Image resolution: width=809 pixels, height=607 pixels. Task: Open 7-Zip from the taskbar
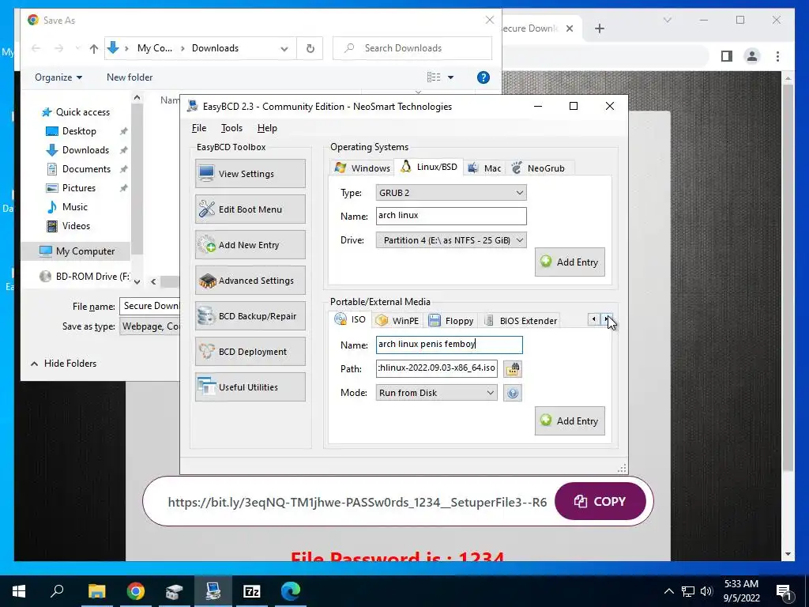[x=251, y=591]
